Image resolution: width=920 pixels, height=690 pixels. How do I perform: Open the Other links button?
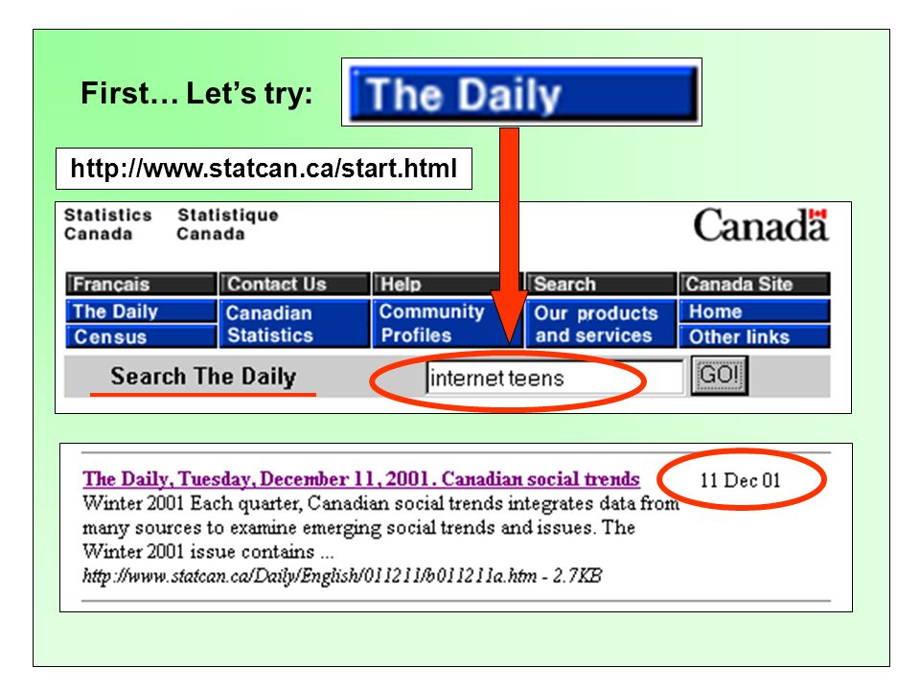coord(754,336)
